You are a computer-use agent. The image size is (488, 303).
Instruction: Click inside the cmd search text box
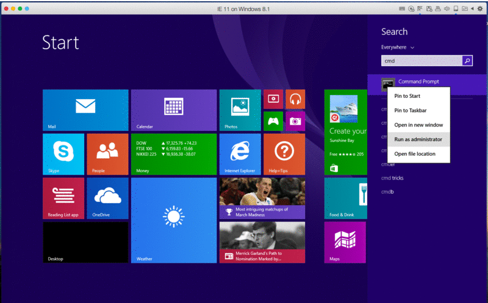[422, 61]
